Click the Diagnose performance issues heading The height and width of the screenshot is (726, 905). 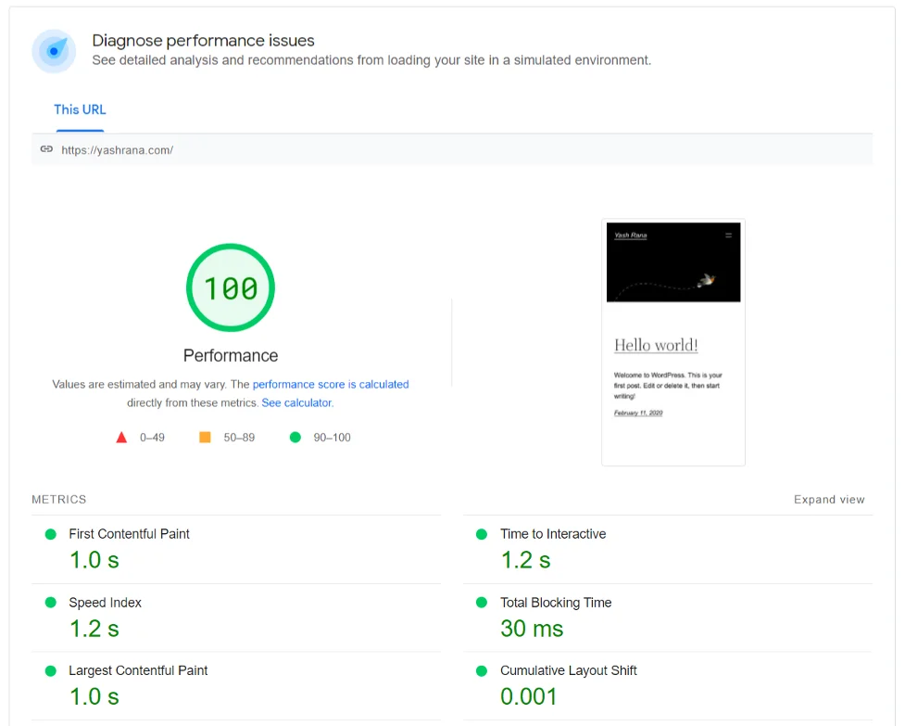point(203,41)
